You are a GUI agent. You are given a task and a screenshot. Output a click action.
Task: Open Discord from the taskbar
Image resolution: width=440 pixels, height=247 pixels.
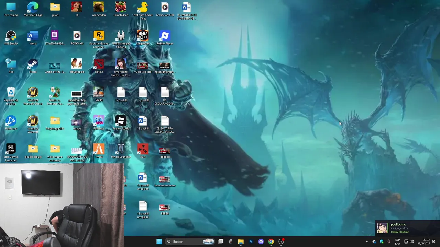point(261,242)
